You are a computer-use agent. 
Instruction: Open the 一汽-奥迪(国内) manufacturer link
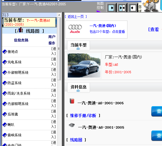pos(103,26)
